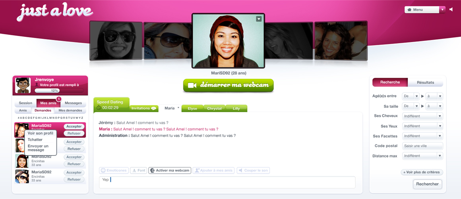Expand the Ses Facettes dropdown

pos(422,136)
